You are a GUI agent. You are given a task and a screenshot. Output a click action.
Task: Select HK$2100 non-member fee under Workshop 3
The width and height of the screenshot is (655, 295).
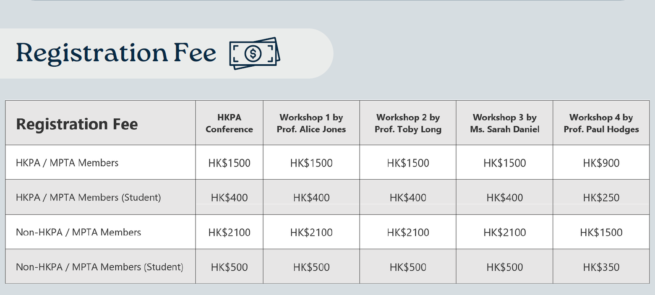click(x=504, y=232)
